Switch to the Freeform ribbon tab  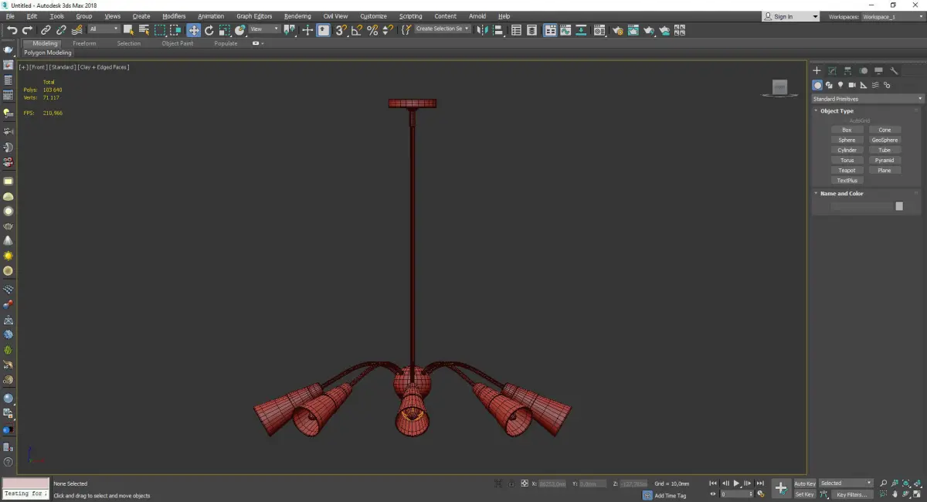click(84, 43)
